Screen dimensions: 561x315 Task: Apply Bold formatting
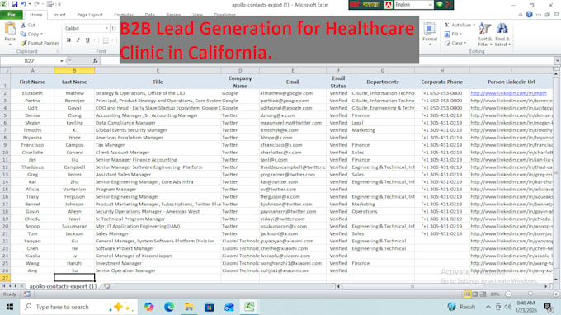tap(68, 40)
